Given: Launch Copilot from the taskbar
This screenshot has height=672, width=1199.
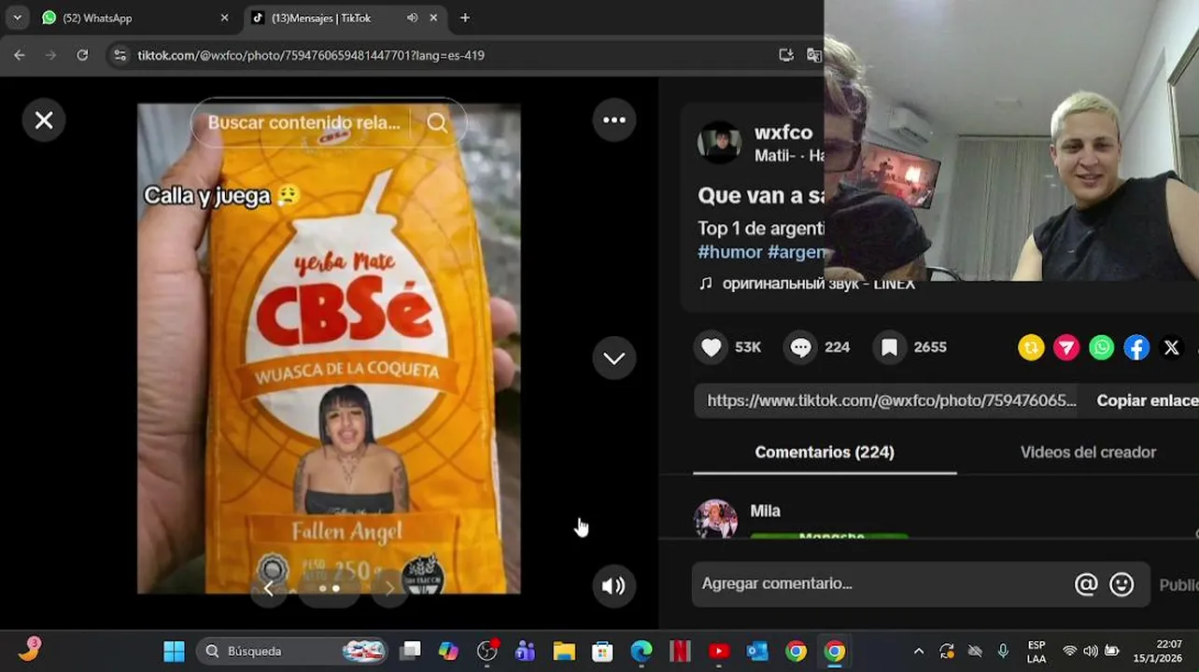Looking at the screenshot, I should [x=448, y=651].
